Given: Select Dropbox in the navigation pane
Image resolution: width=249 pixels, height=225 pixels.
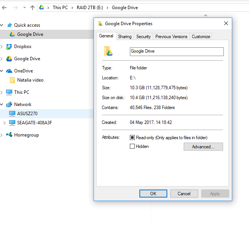Looking at the screenshot, I should 23,47.
